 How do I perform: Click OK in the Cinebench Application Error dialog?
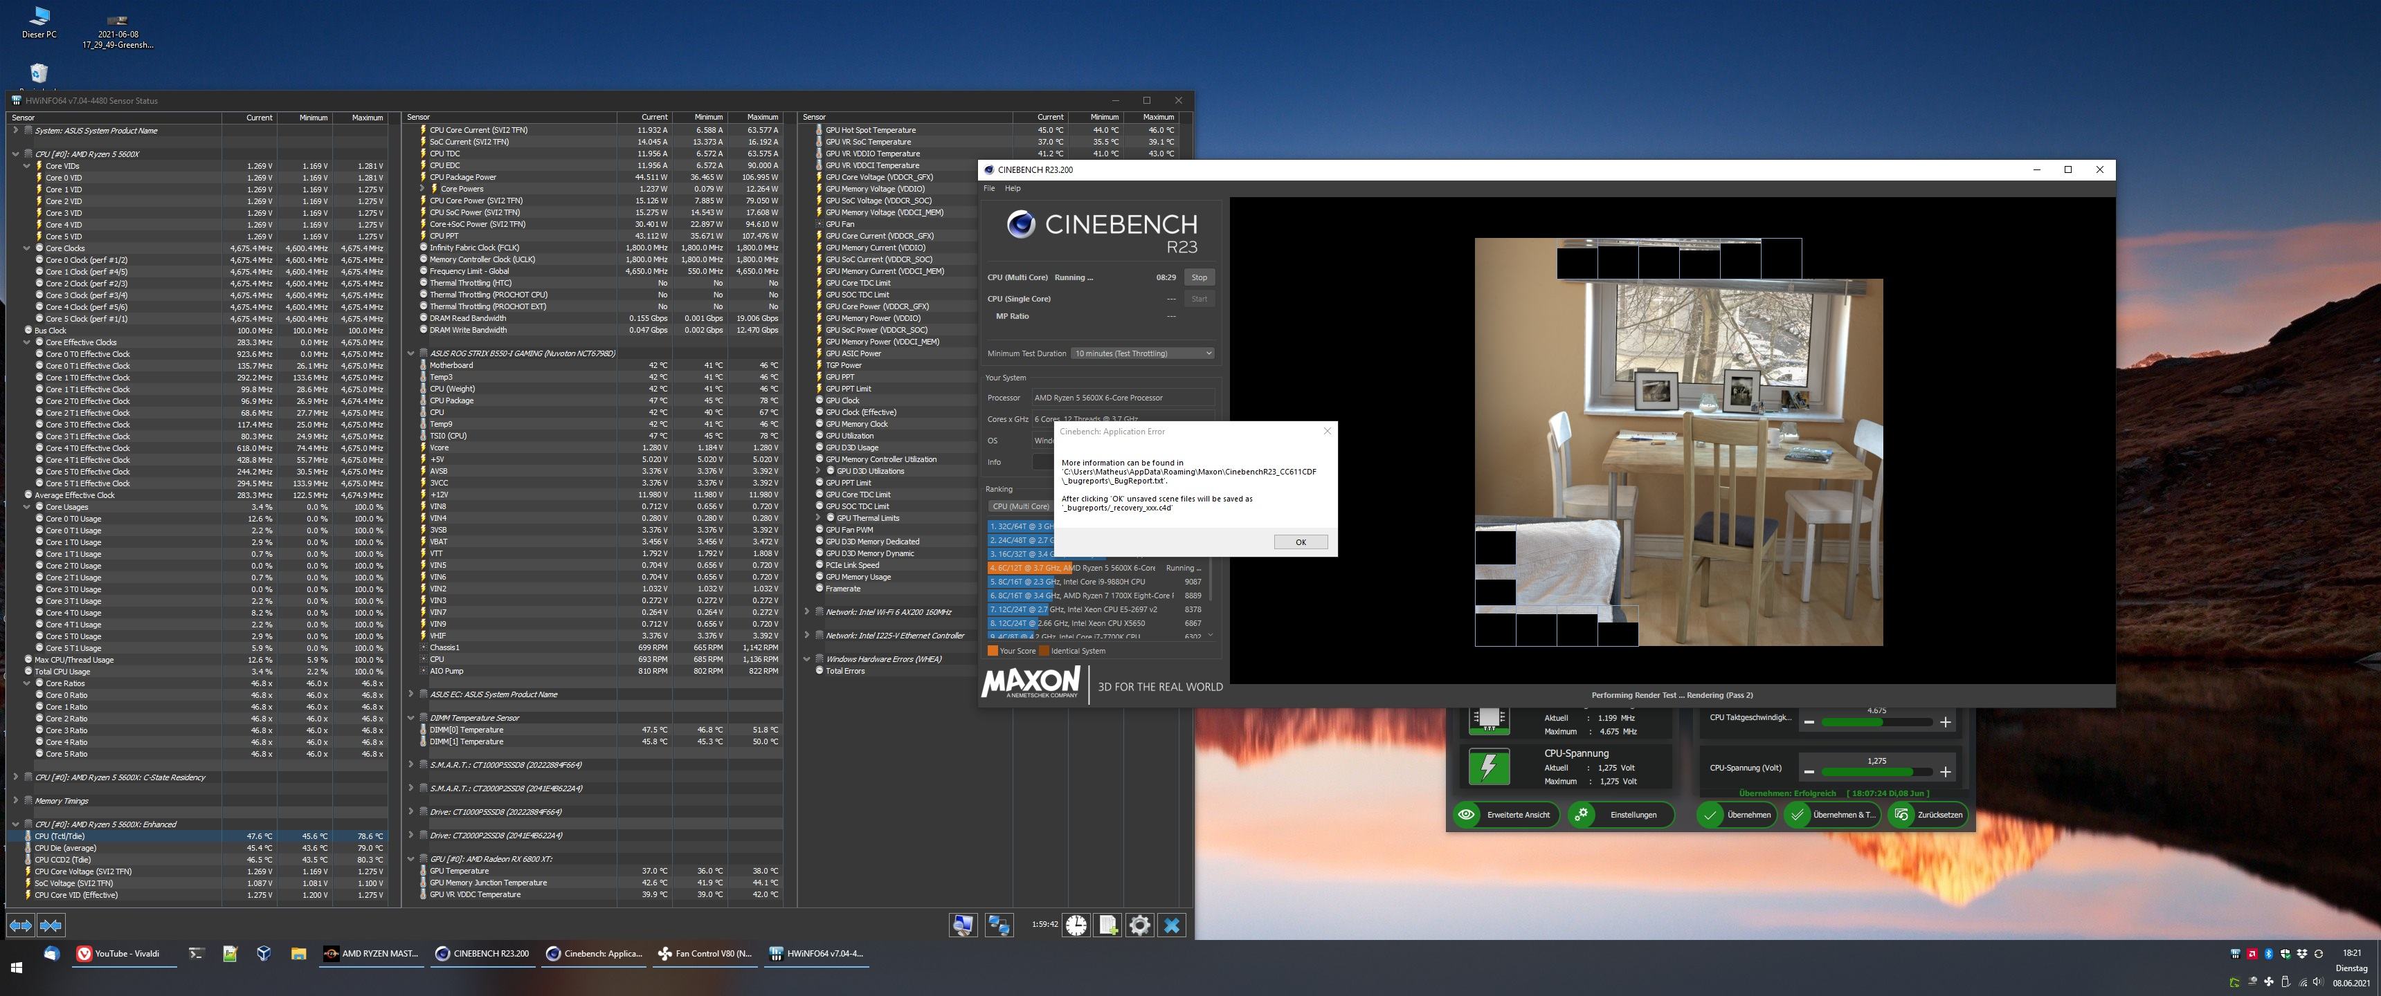click(1301, 542)
